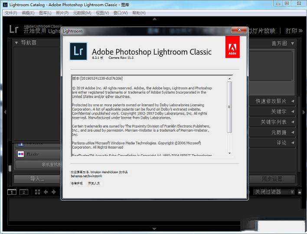The image size is (307, 234).
Task: Expand the 快速修改照片 panel
Action: 293,101
